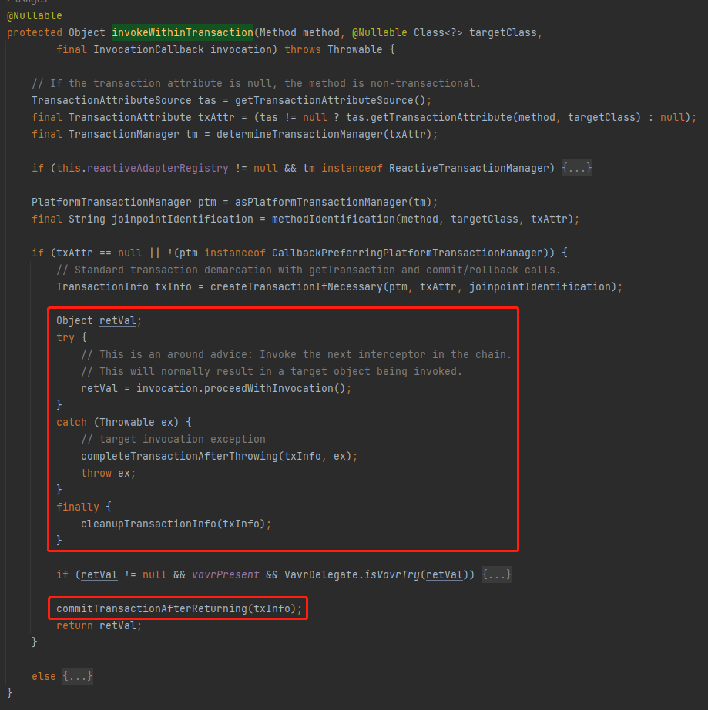Viewport: 708px width, 710px height.
Task: Click the TransactionInfo type in txInfo declaration
Action: pyautogui.click(x=102, y=287)
